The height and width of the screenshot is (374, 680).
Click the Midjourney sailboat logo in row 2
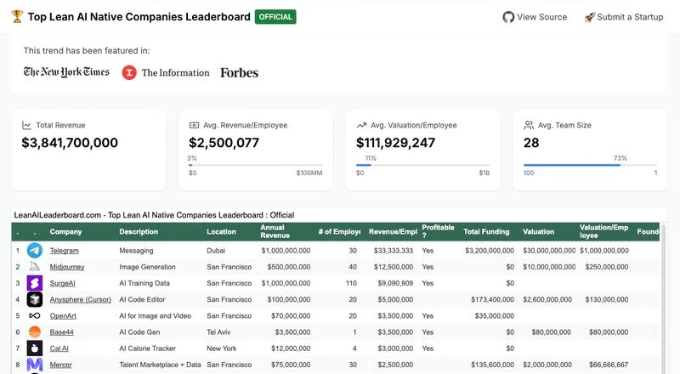tap(35, 266)
